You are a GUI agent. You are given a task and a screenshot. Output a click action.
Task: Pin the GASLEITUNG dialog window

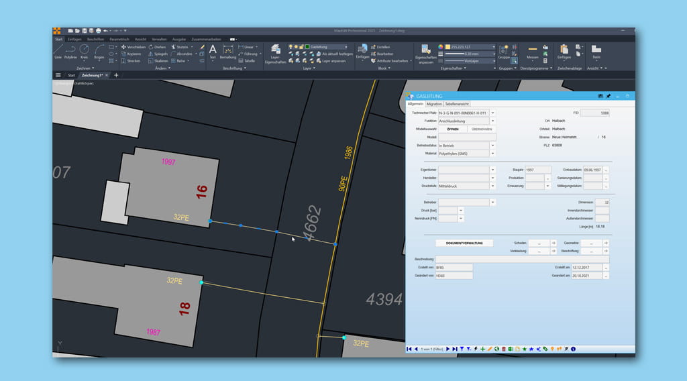pos(609,97)
